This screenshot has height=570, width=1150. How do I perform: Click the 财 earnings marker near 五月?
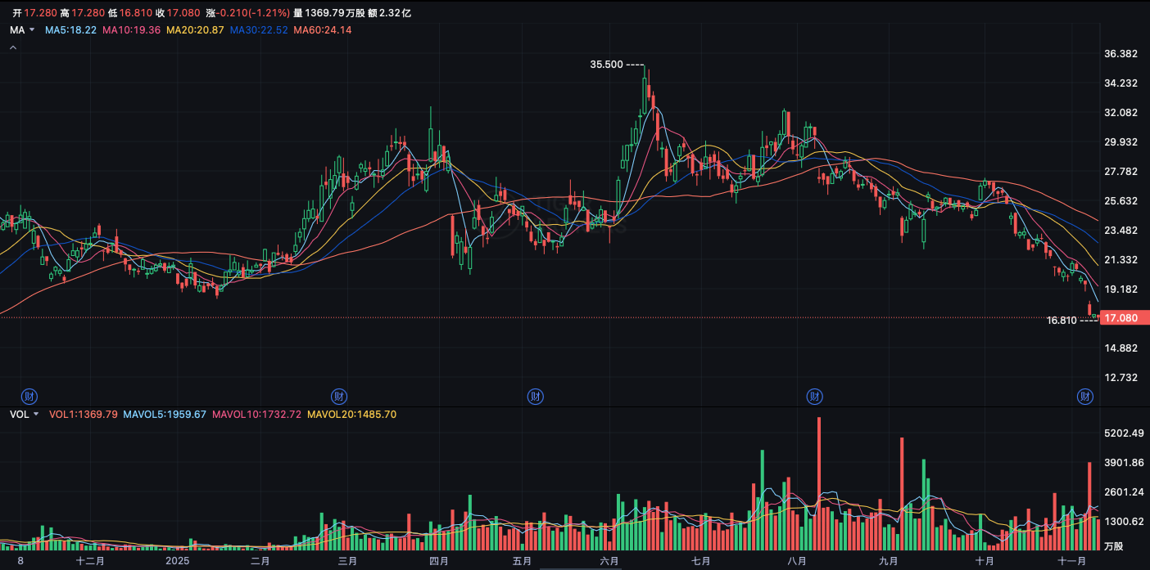535,396
